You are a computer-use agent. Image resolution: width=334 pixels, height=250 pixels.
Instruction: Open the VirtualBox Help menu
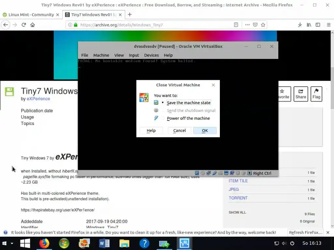(168, 55)
